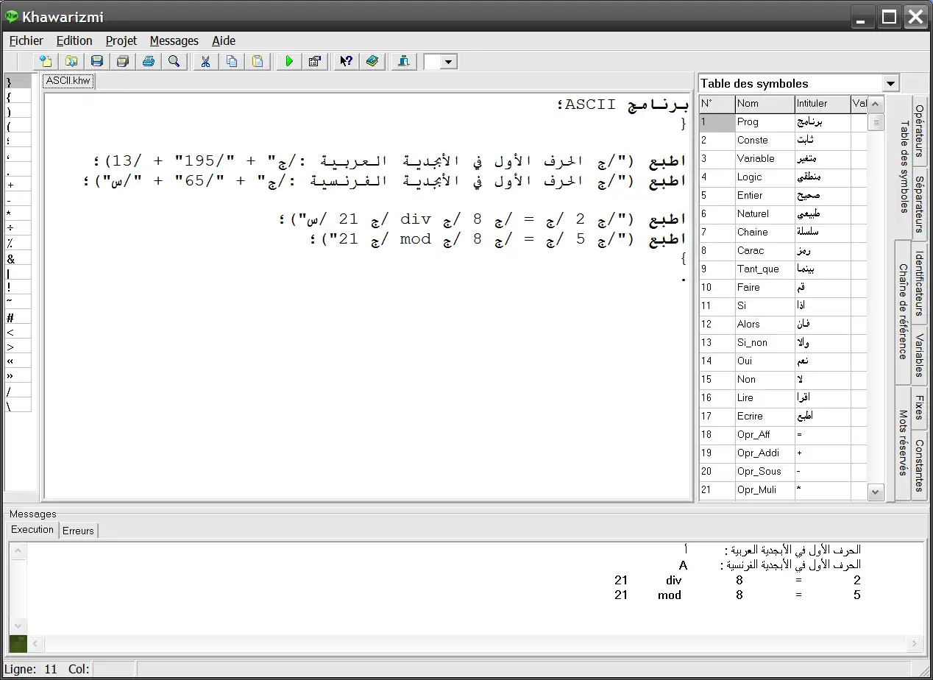This screenshot has width=933, height=680.
Task: Insert the % symbol from the left list
Action: (x=18, y=244)
